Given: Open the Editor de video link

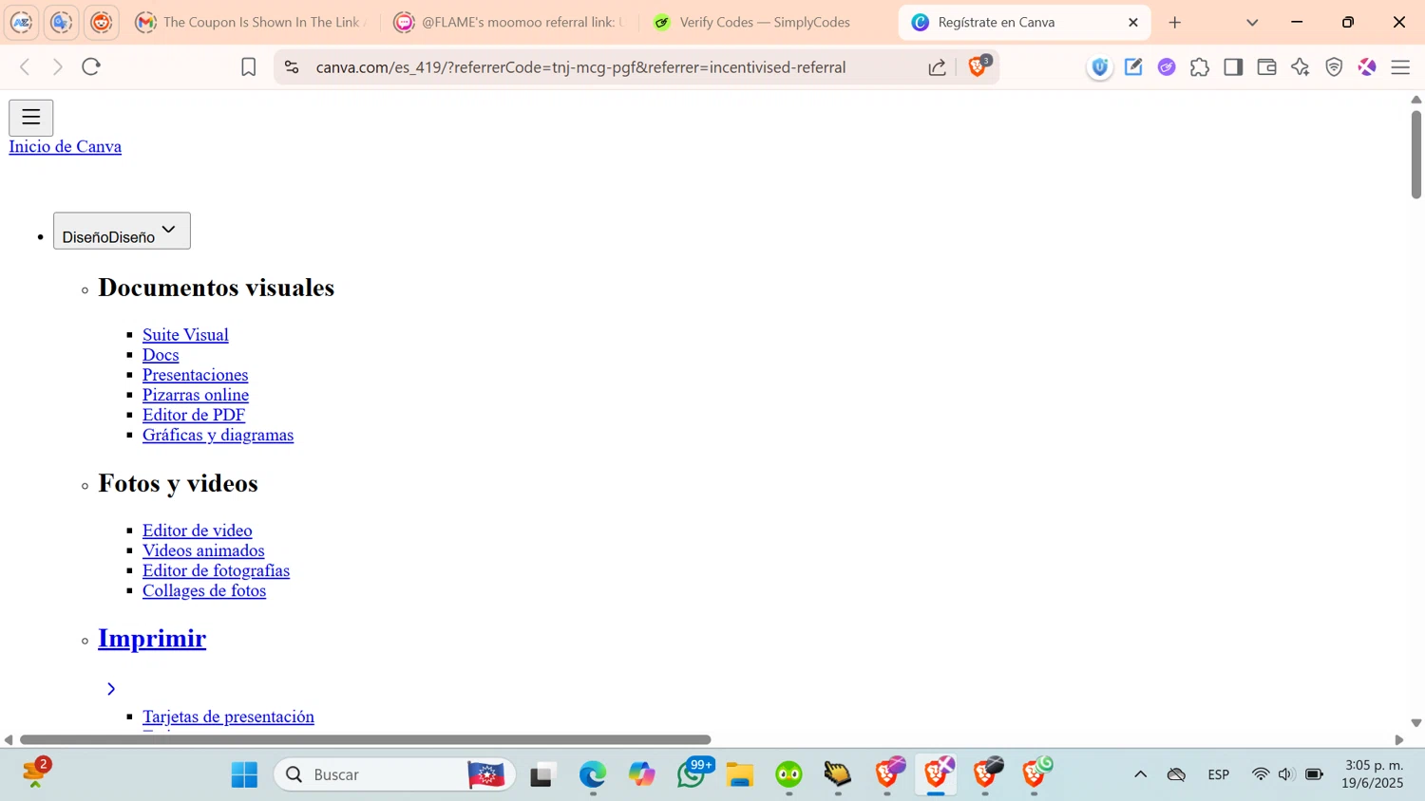Looking at the screenshot, I should (198, 530).
